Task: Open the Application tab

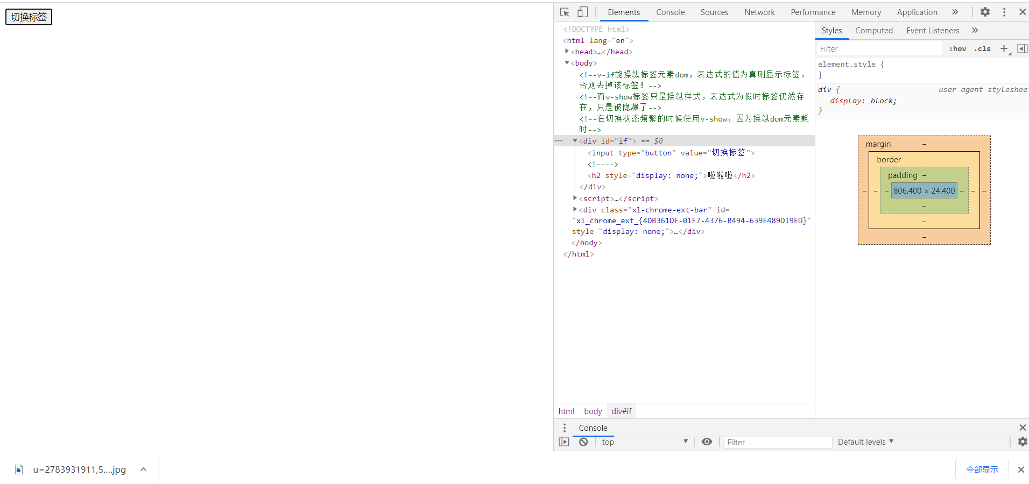Action: (917, 12)
